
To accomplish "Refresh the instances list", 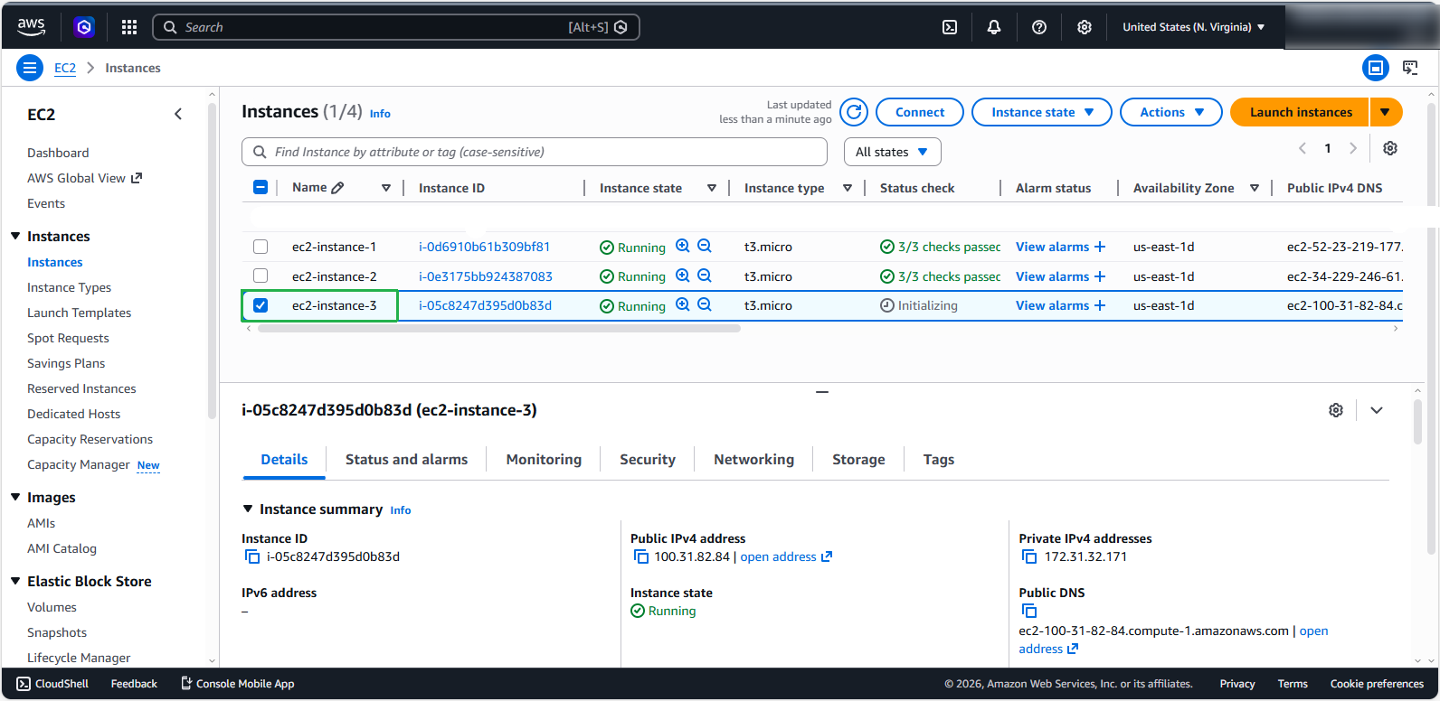I will click(x=854, y=112).
